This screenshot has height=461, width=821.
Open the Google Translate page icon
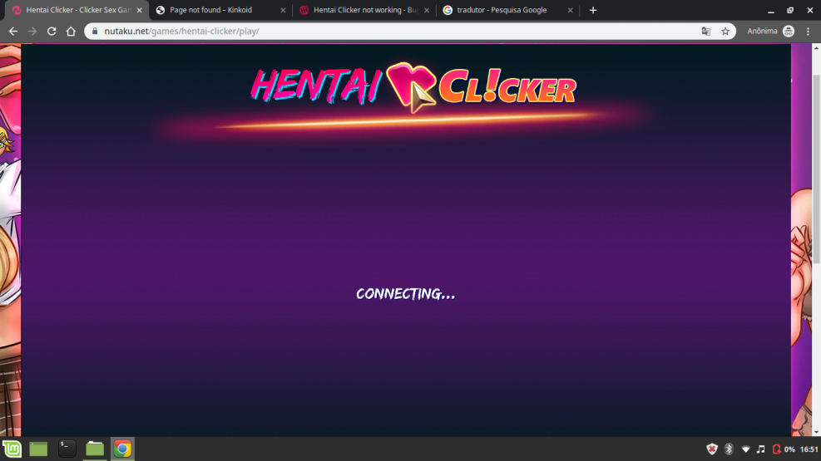[x=706, y=32]
